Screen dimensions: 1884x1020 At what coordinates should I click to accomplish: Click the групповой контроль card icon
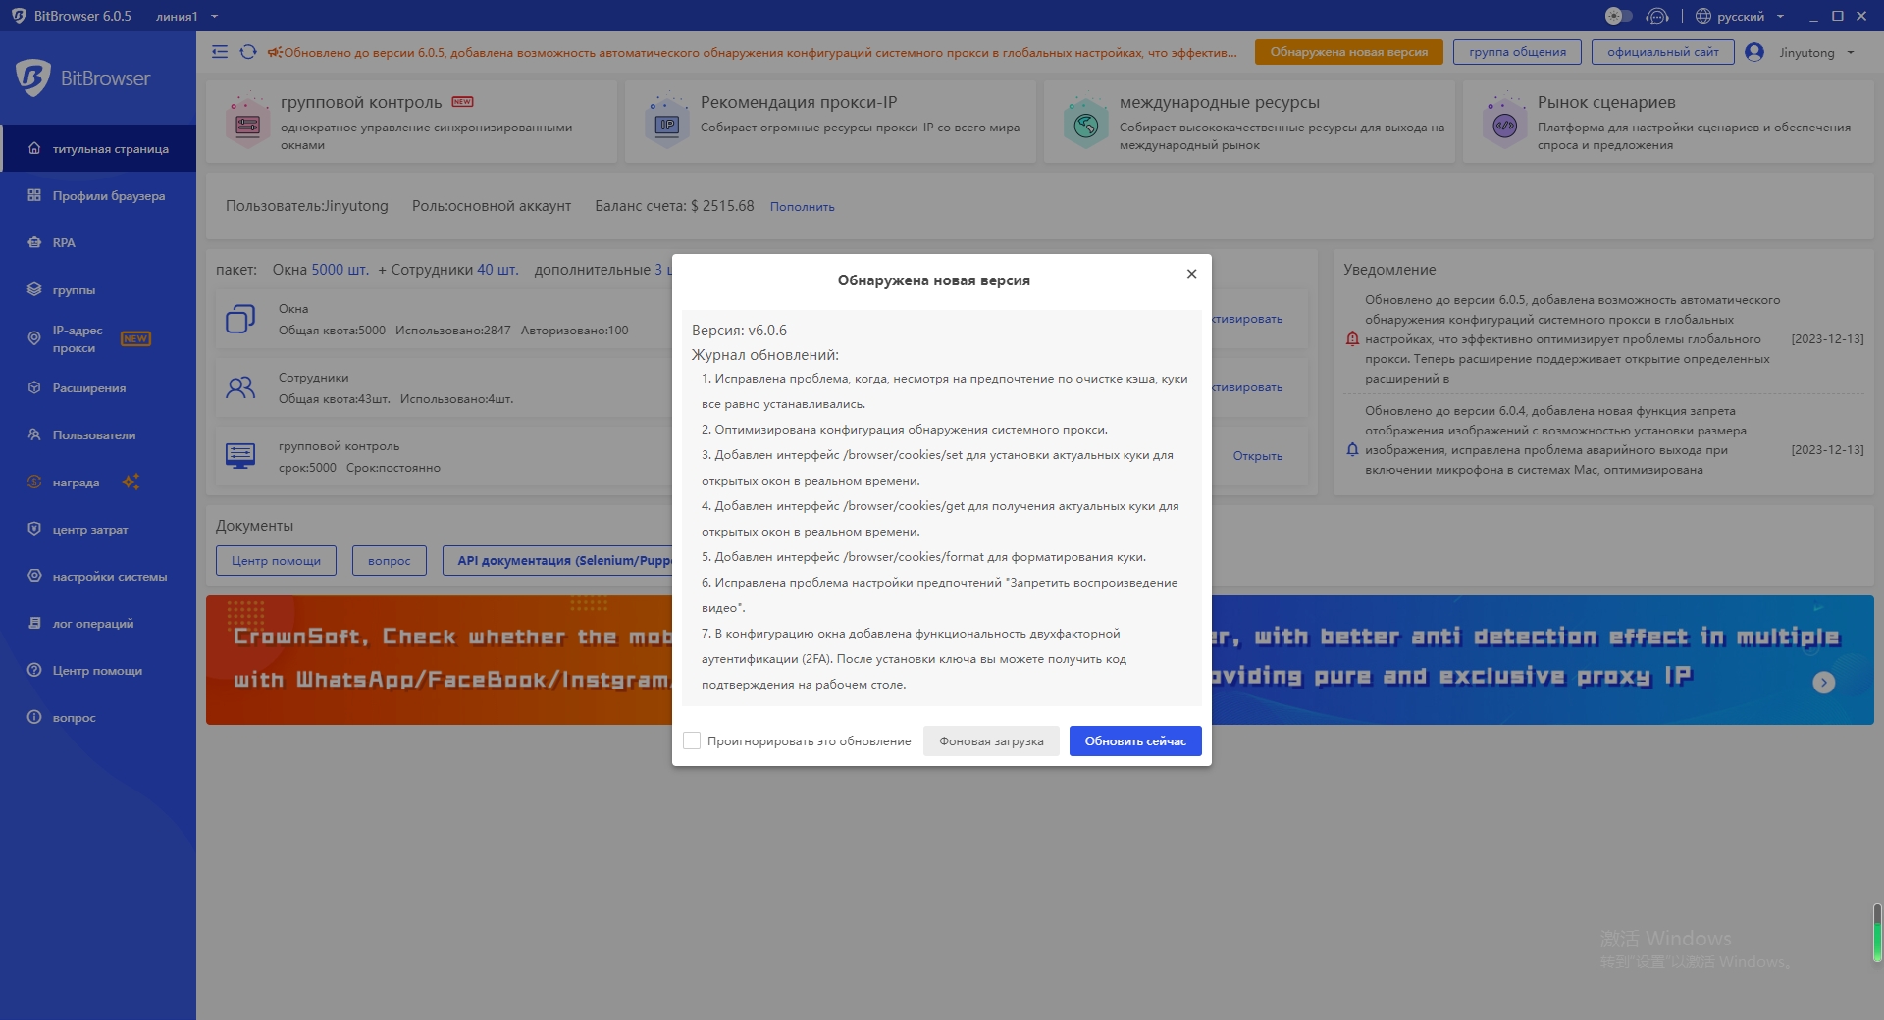[x=248, y=122]
